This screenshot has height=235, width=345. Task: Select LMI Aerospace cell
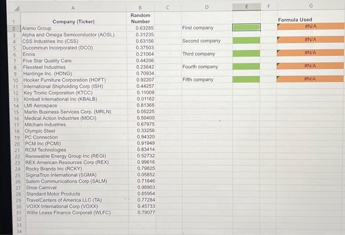coord(76,106)
